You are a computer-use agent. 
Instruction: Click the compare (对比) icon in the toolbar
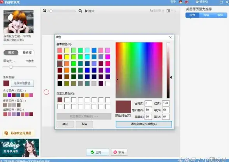pyautogui.click(x=168, y=11)
